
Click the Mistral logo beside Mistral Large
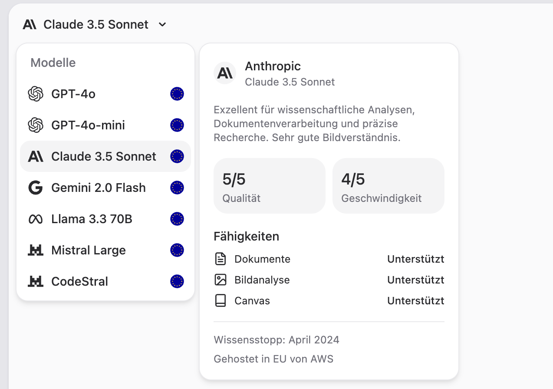coord(36,250)
